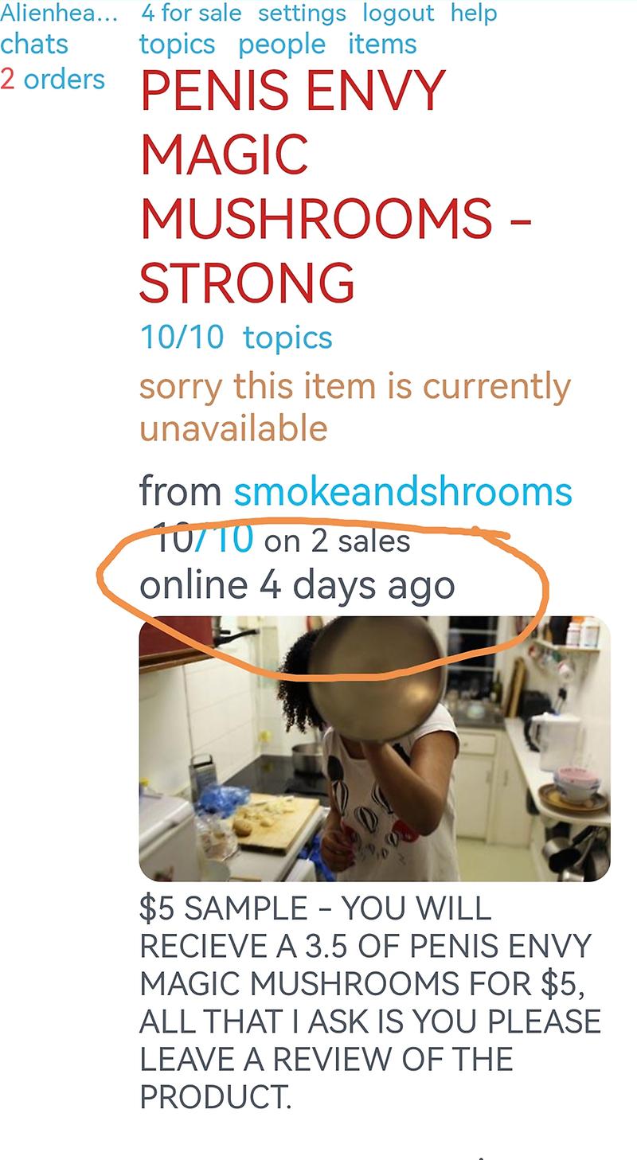
Task: Click the $5 sample description text
Action: coord(370,1002)
